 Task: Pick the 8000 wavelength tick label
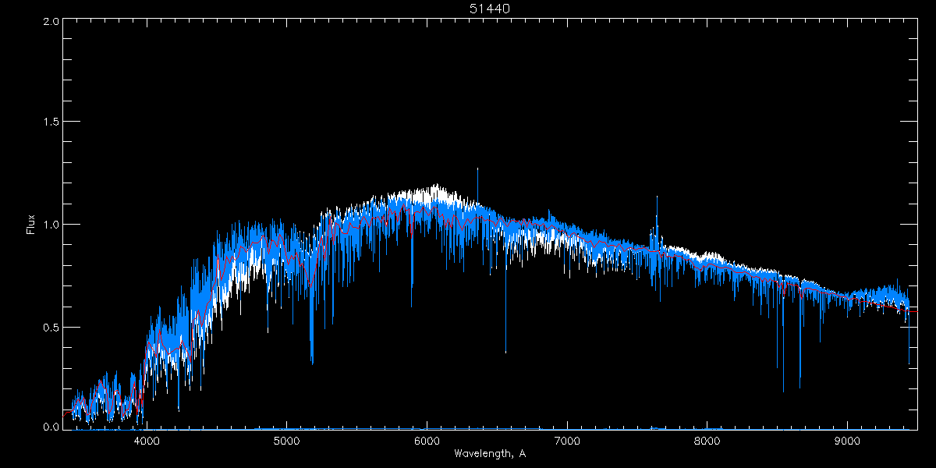tap(707, 441)
